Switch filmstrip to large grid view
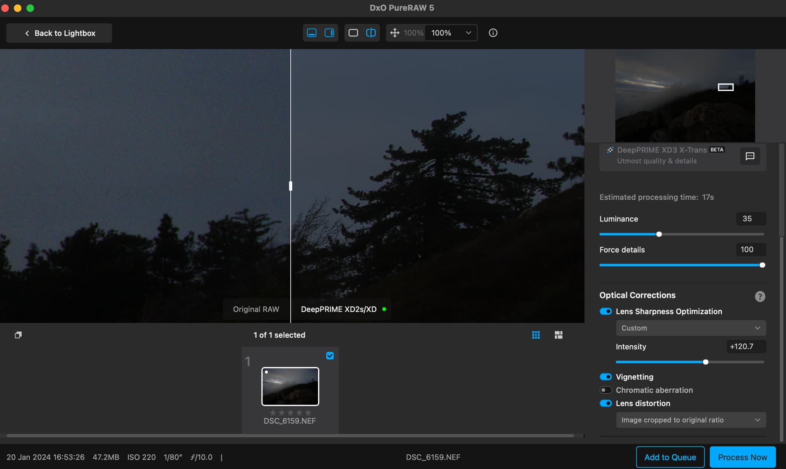 coord(558,335)
